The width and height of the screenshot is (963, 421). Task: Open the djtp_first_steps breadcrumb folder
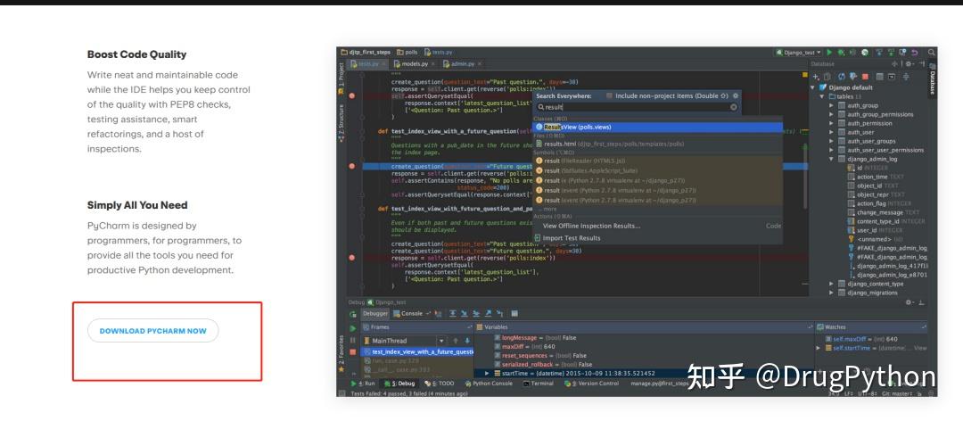[x=366, y=53]
